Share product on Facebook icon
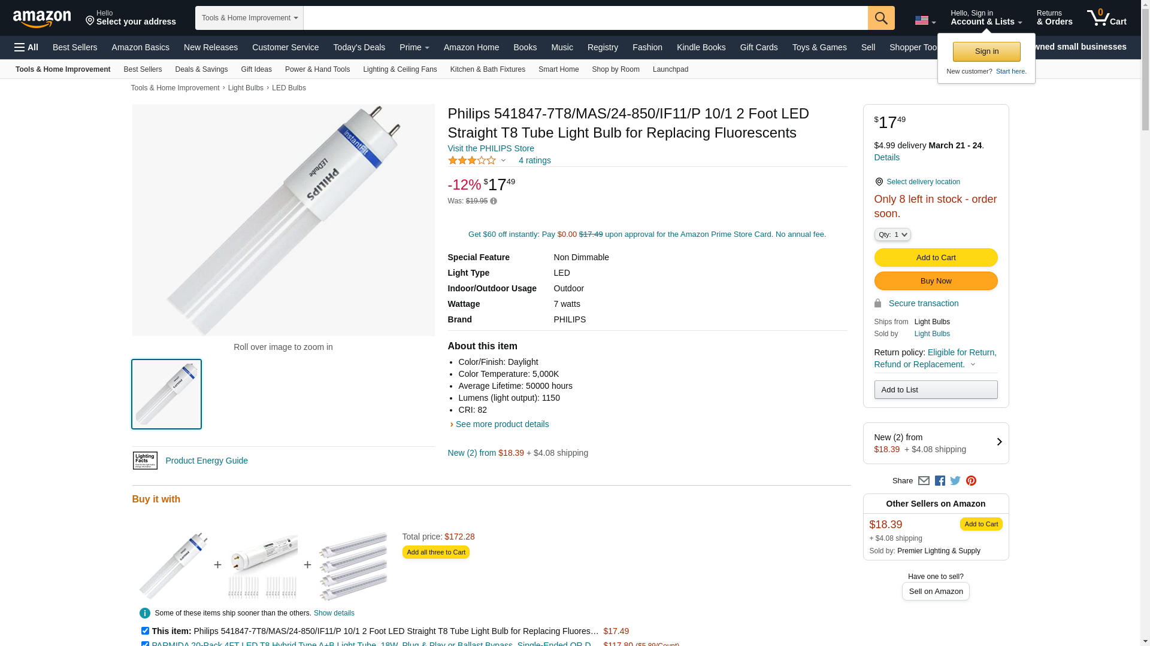Viewport: 1150px width, 646px height. [940, 481]
